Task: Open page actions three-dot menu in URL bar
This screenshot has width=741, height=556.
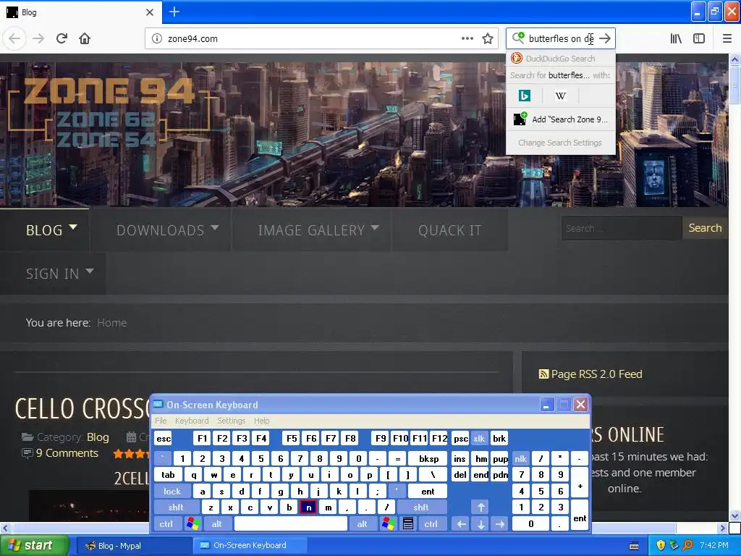Action: coord(467,38)
